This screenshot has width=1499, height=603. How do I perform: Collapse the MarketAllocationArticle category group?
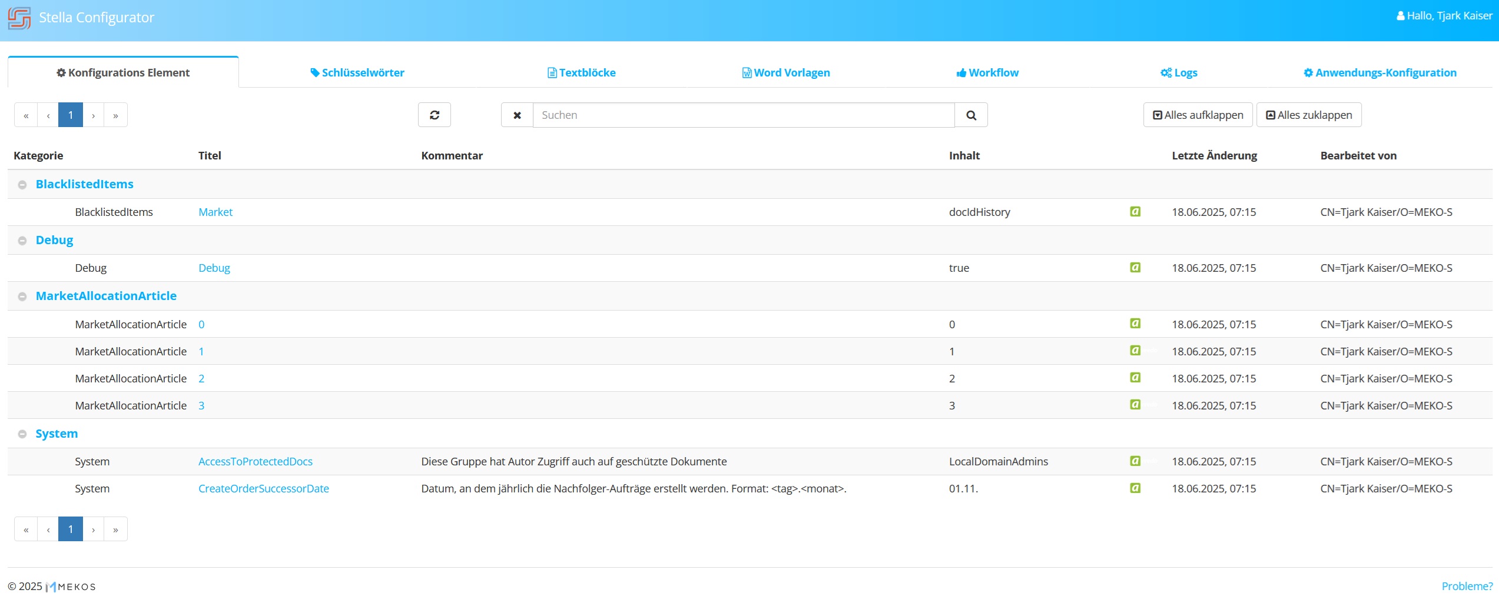[22, 296]
